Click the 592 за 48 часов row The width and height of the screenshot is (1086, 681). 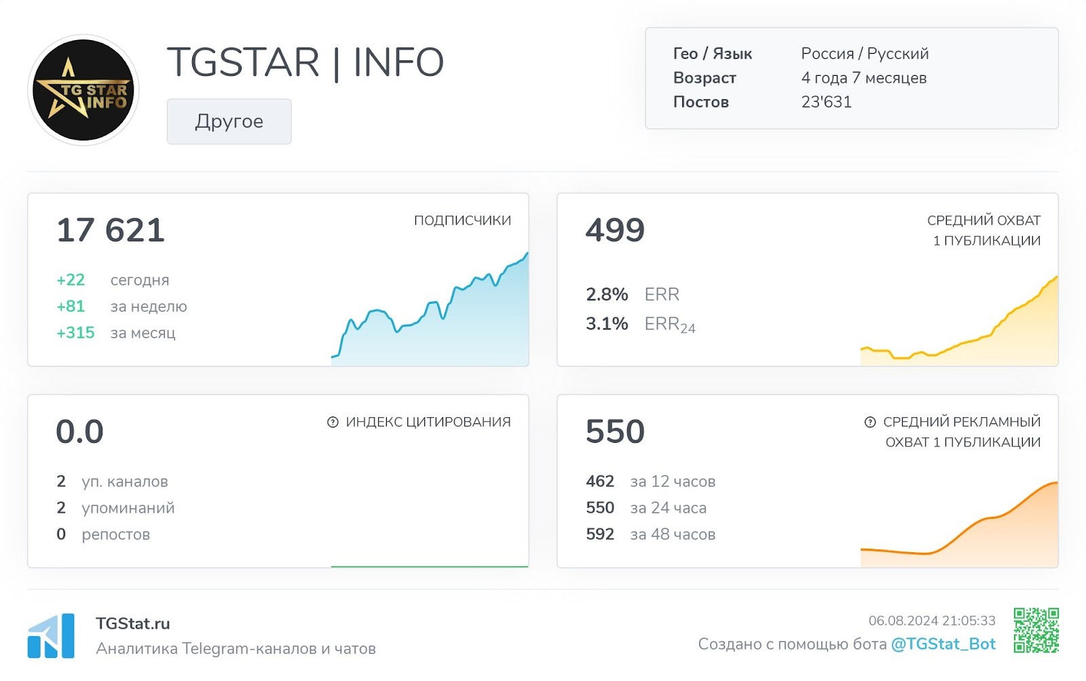651,534
